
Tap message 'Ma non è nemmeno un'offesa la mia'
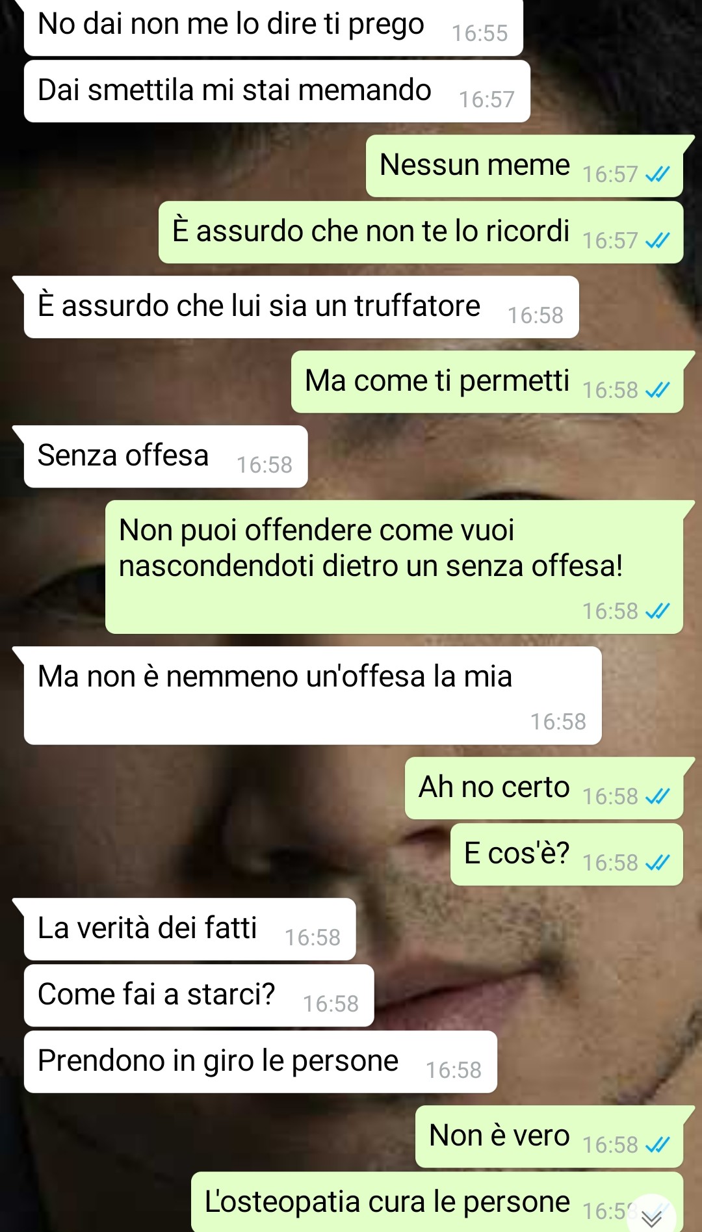point(313,696)
